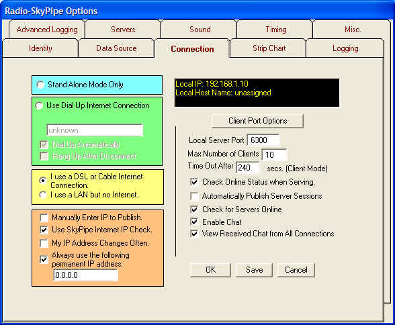Click the Time Out After seconds field
The image size is (395, 325).
click(x=248, y=167)
